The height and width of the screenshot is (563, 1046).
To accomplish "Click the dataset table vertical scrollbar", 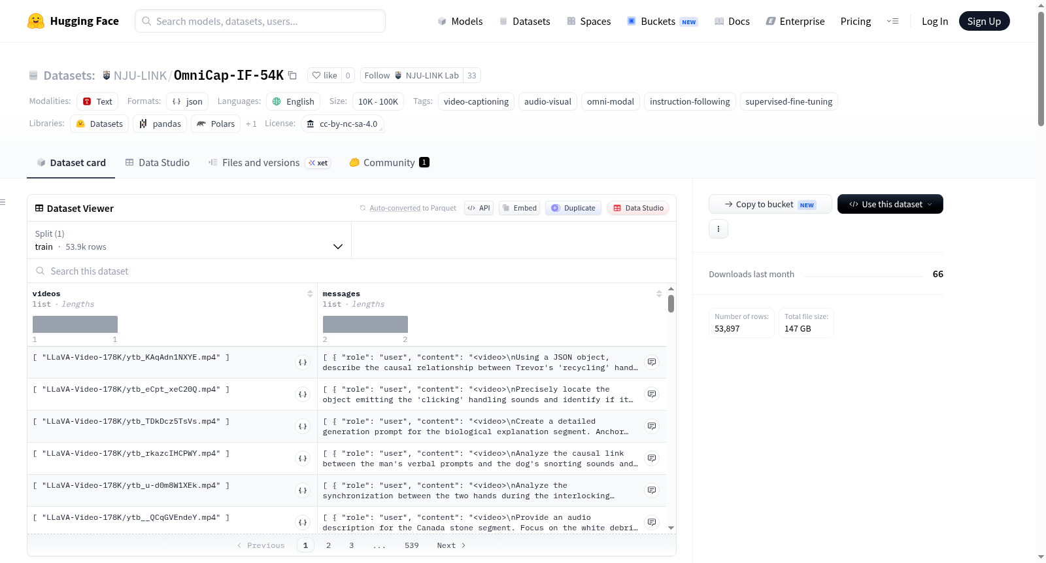I will click(x=671, y=304).
